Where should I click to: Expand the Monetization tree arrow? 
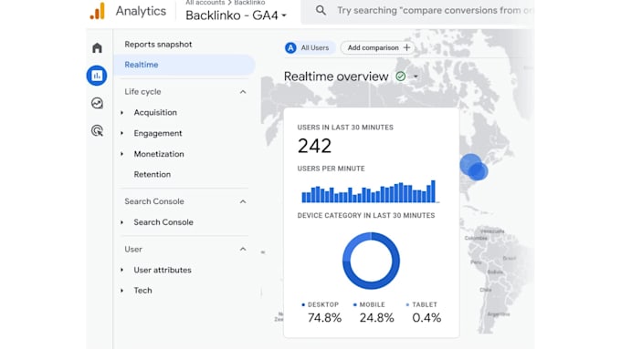tap(122, 154)
